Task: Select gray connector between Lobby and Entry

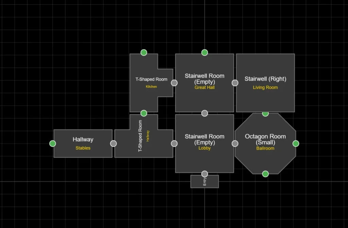Action: point(205,174)
